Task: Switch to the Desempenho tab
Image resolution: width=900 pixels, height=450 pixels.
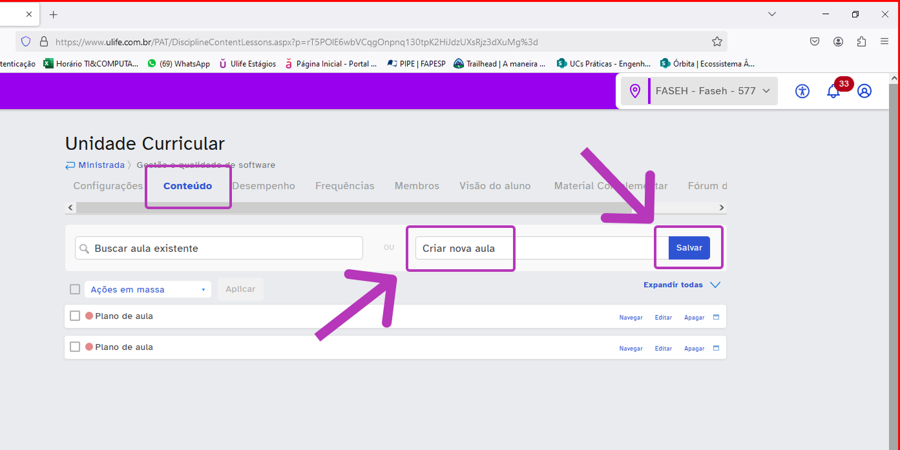Action: [x=264, y=186]
